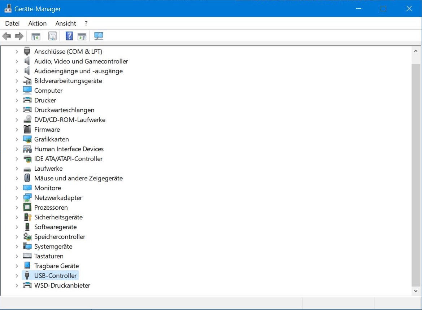The image size is (422, 310).
Task: Expand the Laufwerke chevron
Action: 17,169
